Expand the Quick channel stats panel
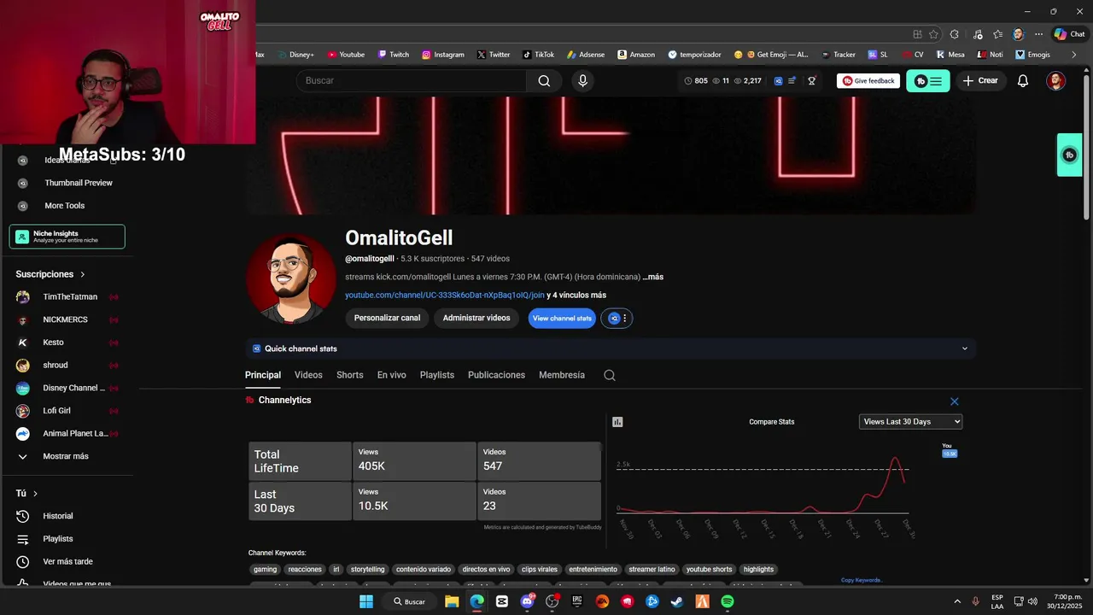 (965, 348)
